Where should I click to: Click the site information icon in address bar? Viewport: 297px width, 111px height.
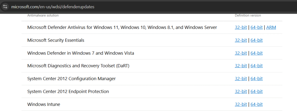point(5,7)
